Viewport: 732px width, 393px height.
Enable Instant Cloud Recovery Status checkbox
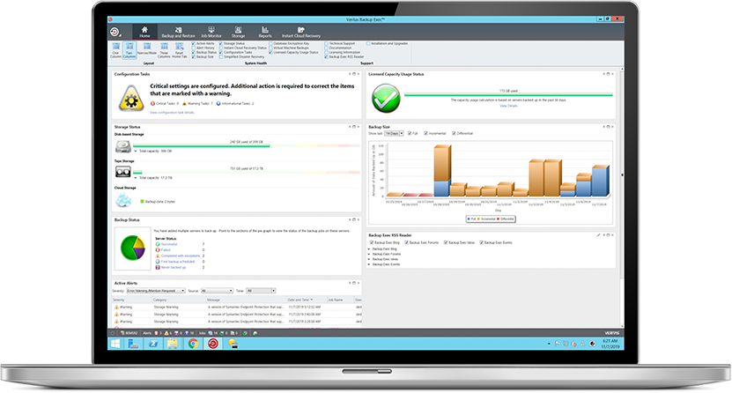pyautogui.click(x=221, y=48)
